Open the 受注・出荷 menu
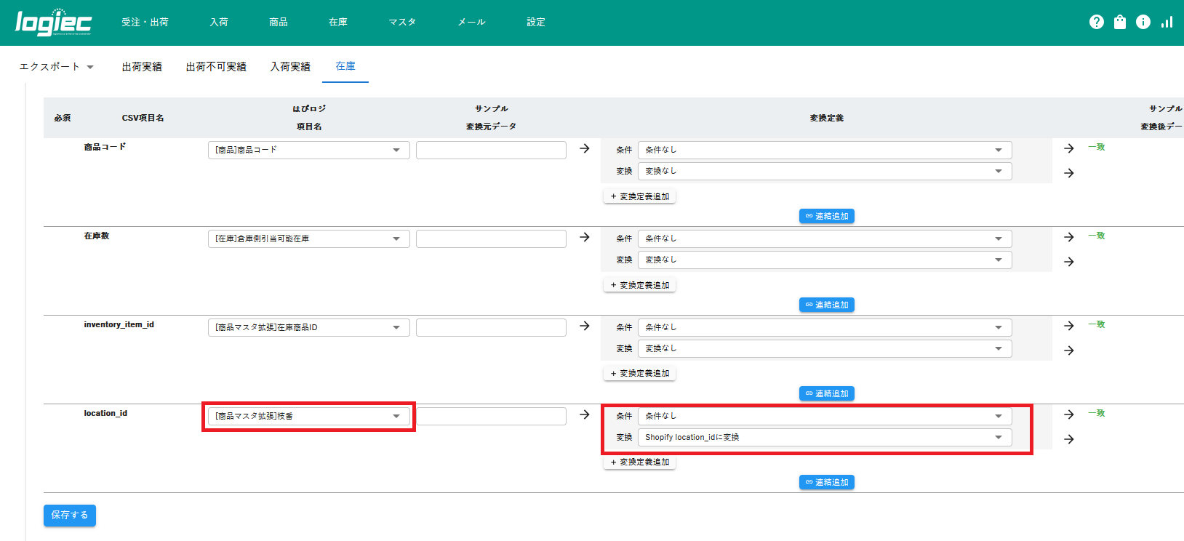1184x541 pixels. point(145,23)
